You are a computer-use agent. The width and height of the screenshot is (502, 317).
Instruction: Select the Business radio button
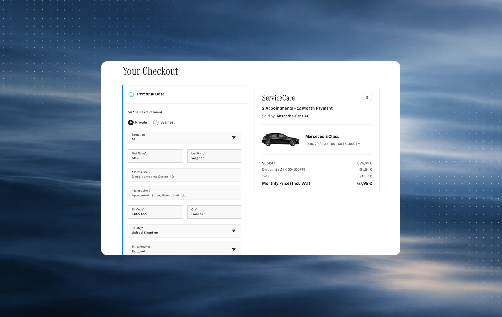coord(155,122)
